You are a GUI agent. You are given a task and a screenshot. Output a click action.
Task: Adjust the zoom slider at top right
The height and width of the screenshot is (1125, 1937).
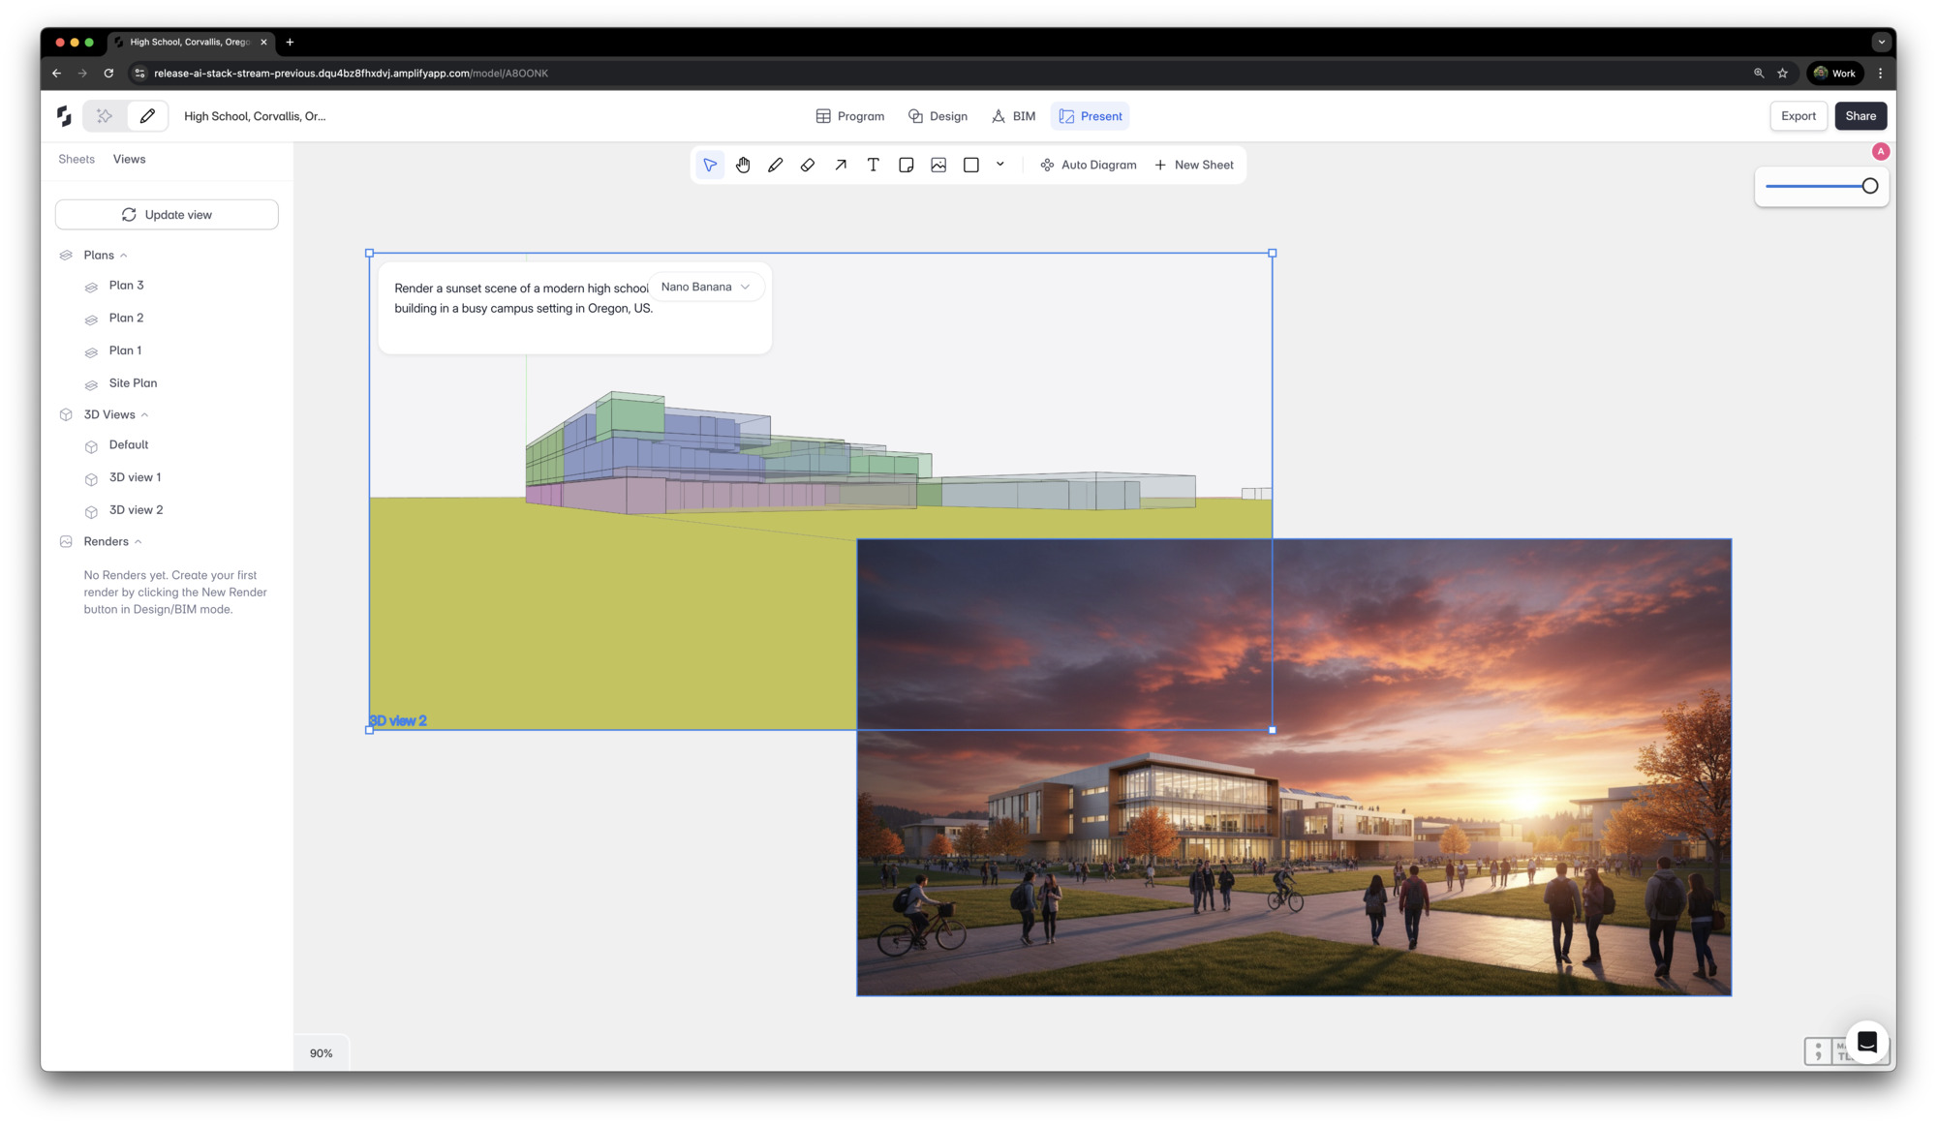[1869, 185]
